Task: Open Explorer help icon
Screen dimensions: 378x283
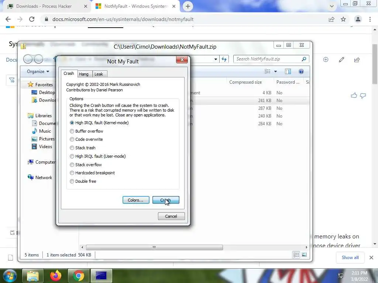Action: [x=301, y=71]
